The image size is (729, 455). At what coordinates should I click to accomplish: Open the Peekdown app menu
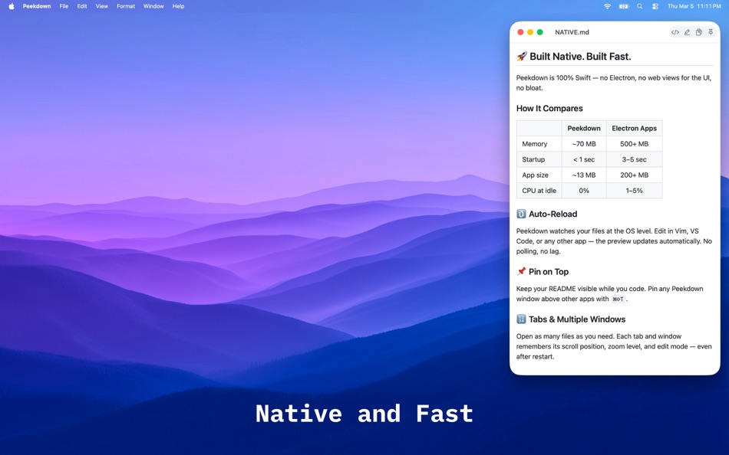tap(37, 6)
